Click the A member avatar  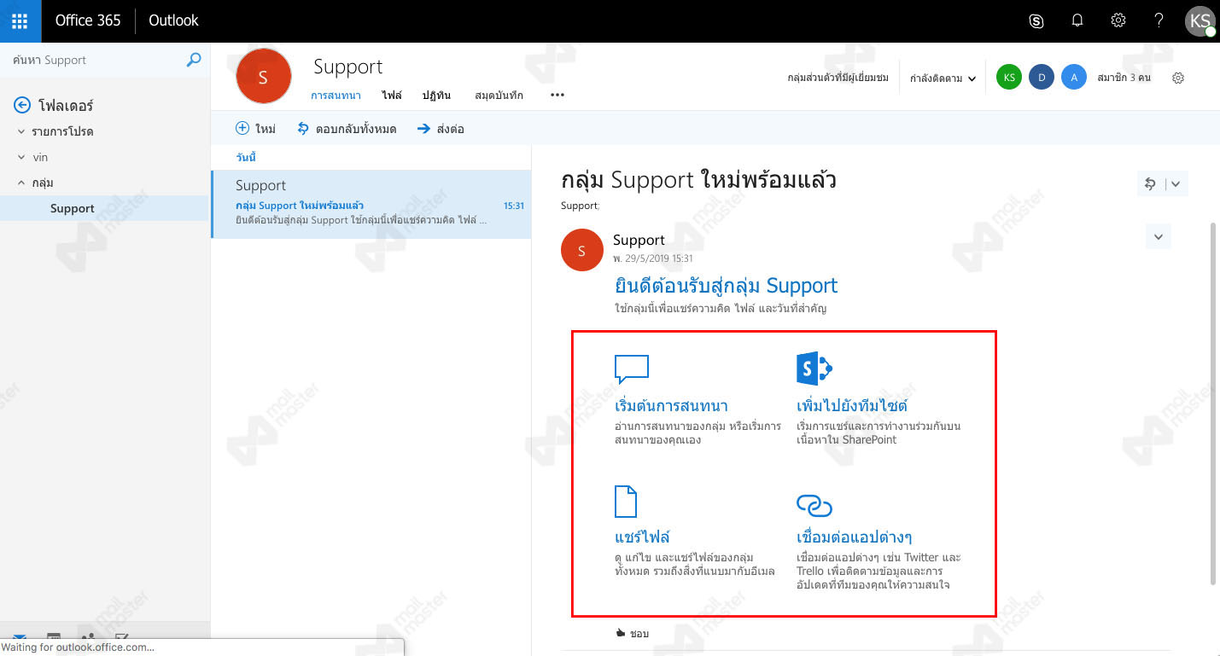(1074, 78)
